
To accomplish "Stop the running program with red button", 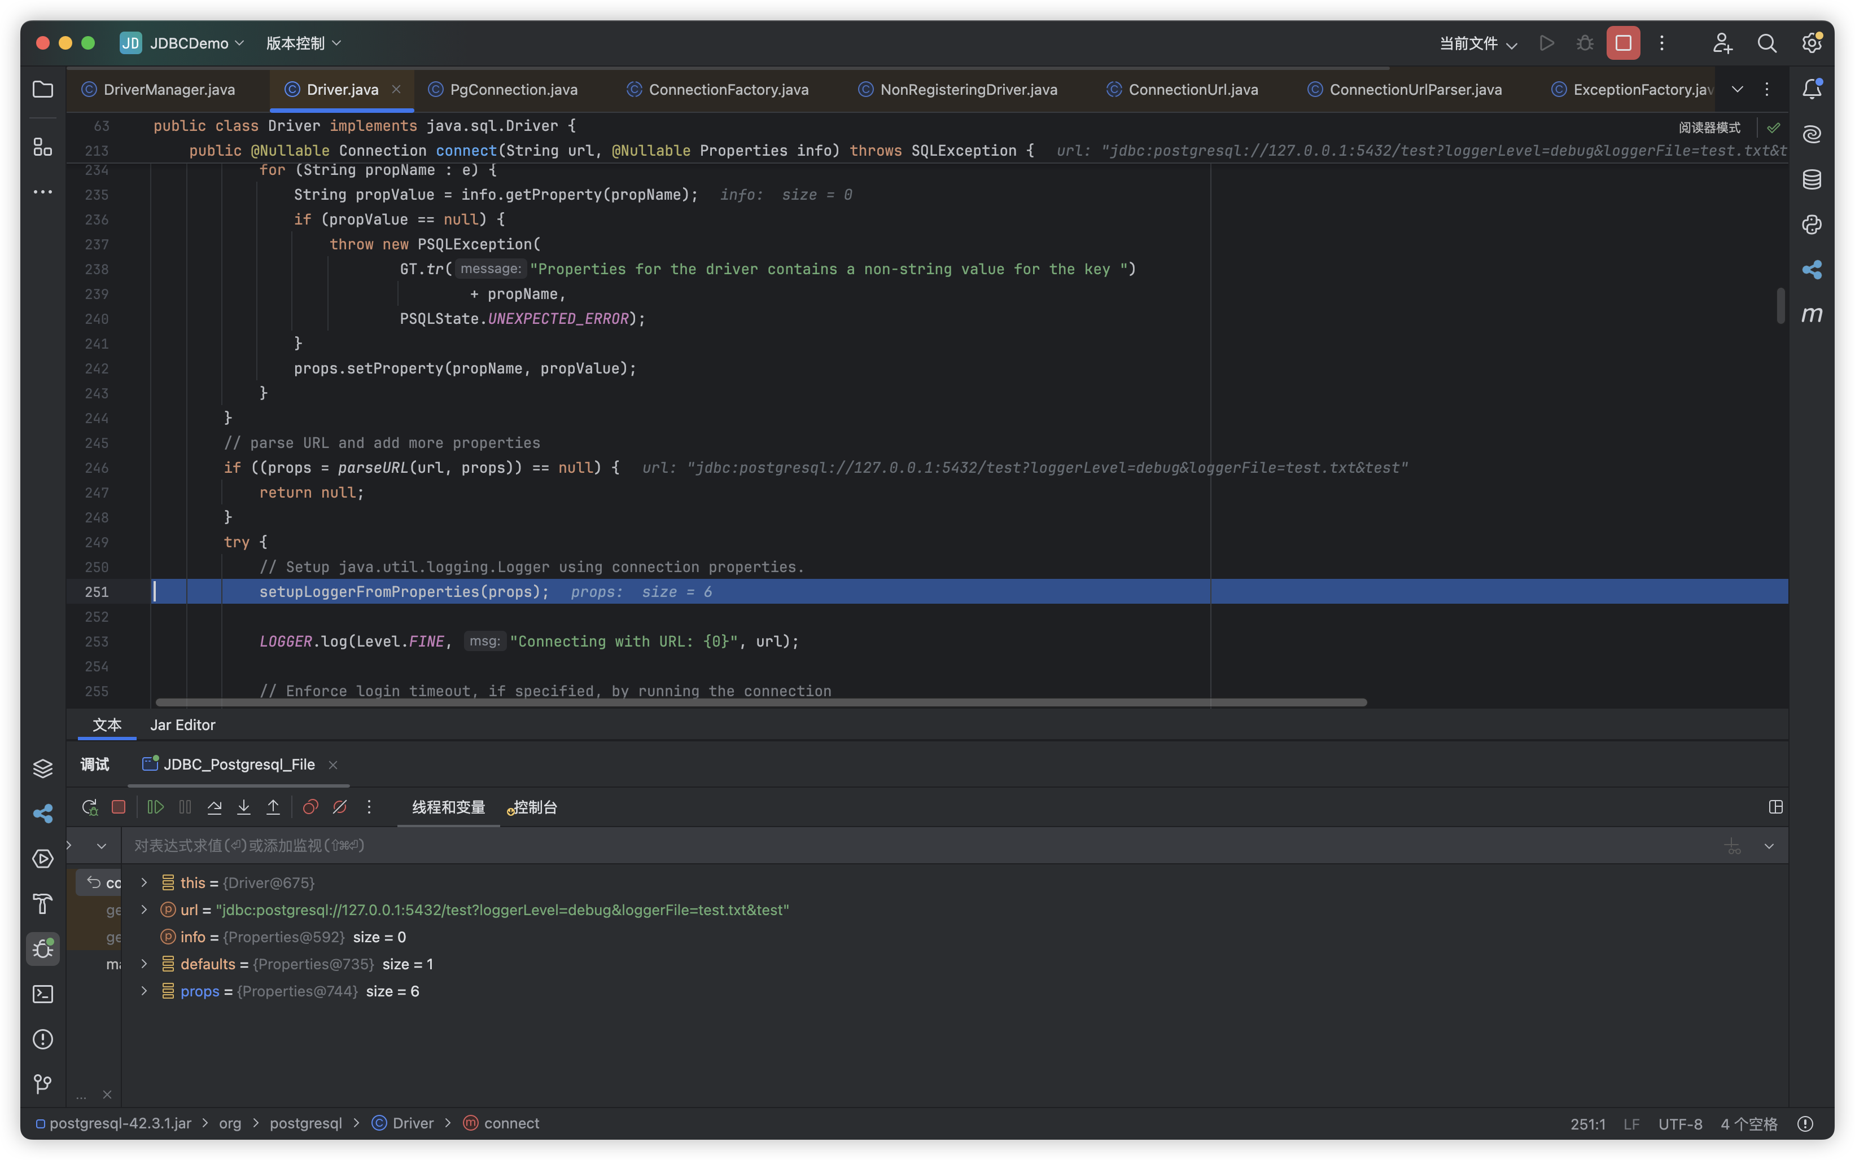I will coord(1622,43).
